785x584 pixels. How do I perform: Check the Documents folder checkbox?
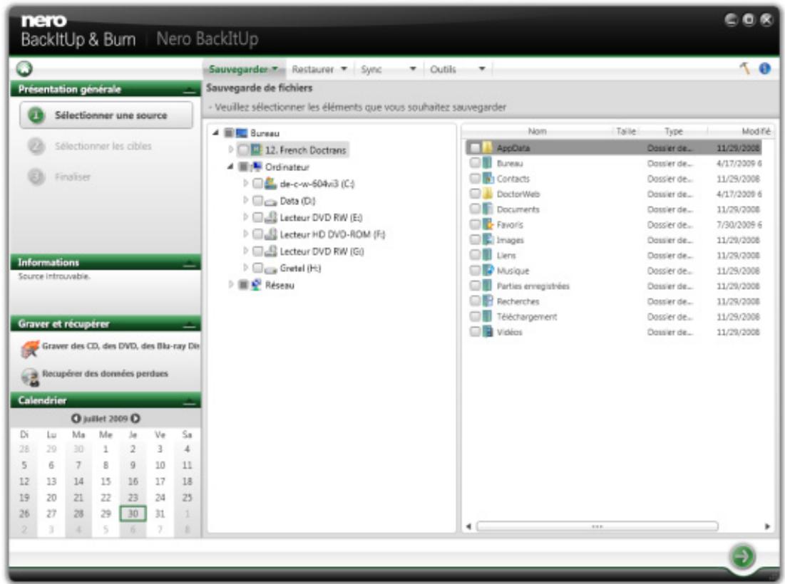475,209
